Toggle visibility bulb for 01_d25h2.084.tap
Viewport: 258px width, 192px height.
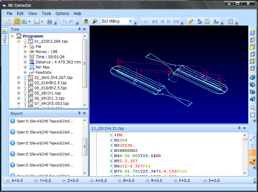point(25,41)
